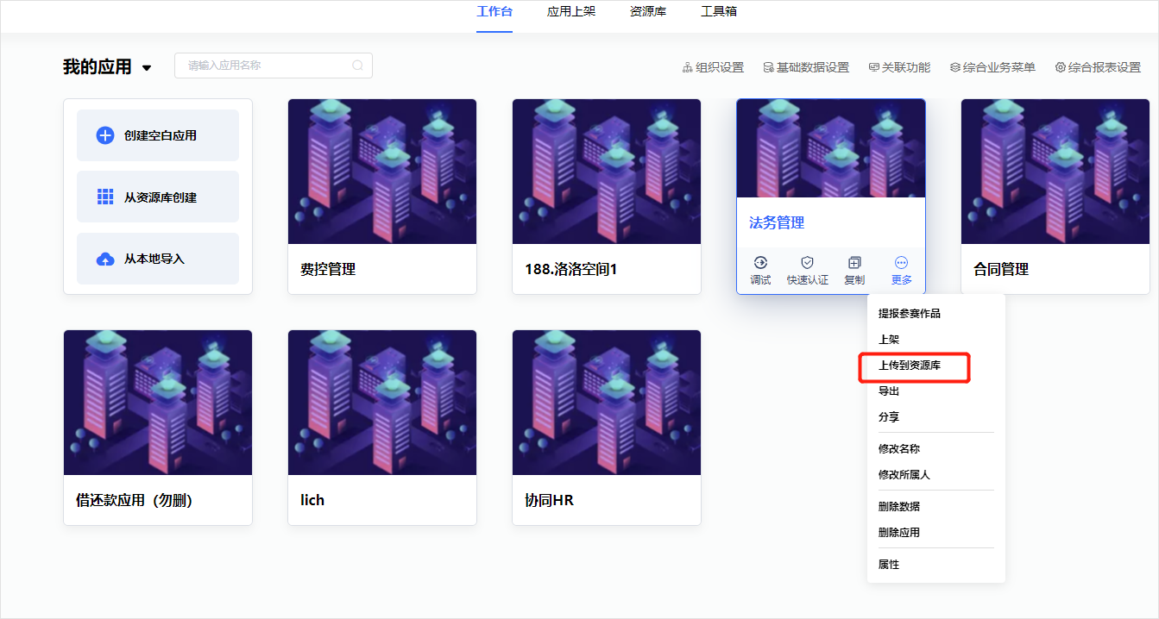Open the 借还款应用（勿删） app thumbnail

[x=158, y=403]
